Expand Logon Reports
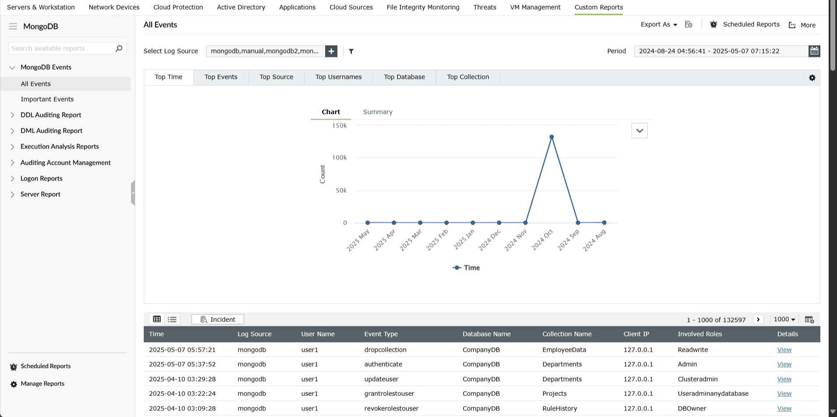The height and width of the screenshot is (417, 837). coord(12,179)
